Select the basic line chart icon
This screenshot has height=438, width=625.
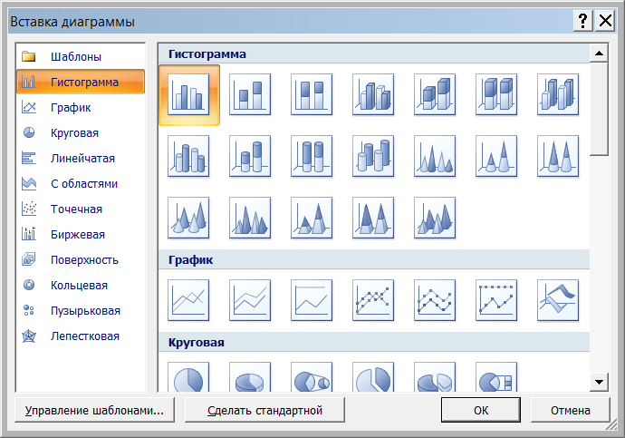click(x=188, y=300)
